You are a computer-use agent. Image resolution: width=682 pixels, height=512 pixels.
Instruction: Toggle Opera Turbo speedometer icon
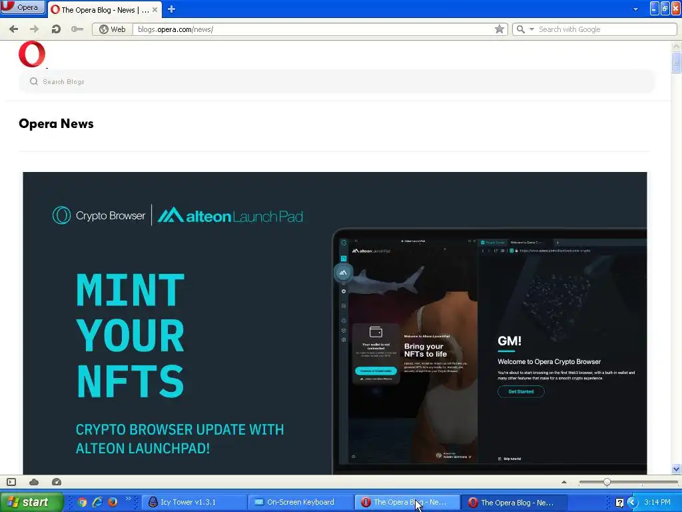click(57, 482)
